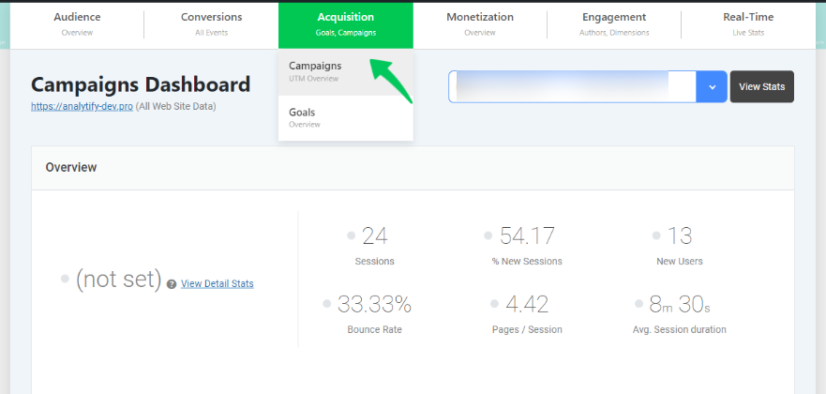Click the date range input field

572,87
